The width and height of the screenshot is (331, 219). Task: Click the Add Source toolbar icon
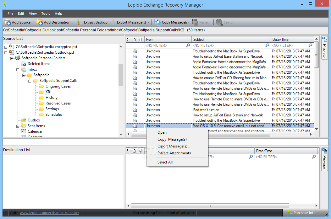click(x=8, y=22)
